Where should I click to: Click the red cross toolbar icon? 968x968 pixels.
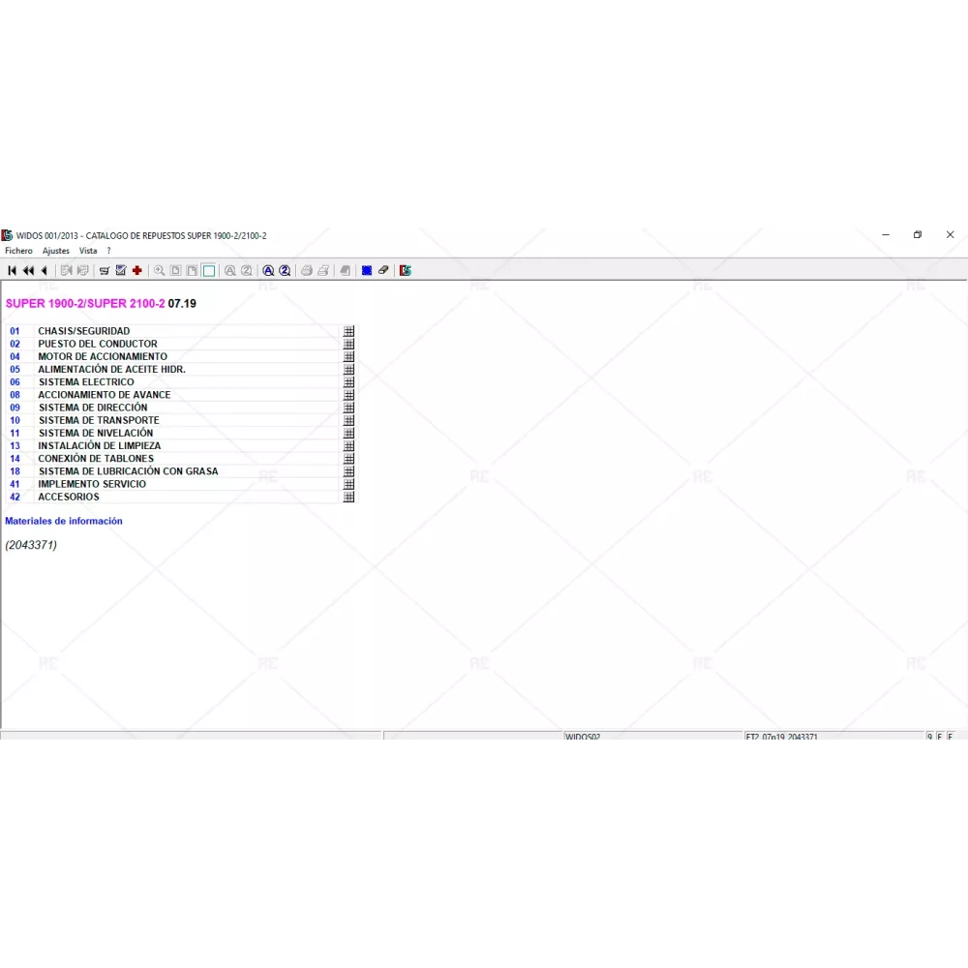click(137, 271)
